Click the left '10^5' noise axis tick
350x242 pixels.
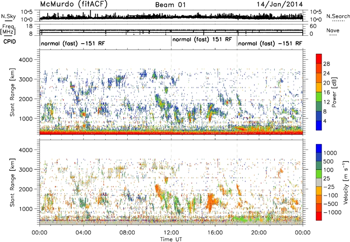26,12
